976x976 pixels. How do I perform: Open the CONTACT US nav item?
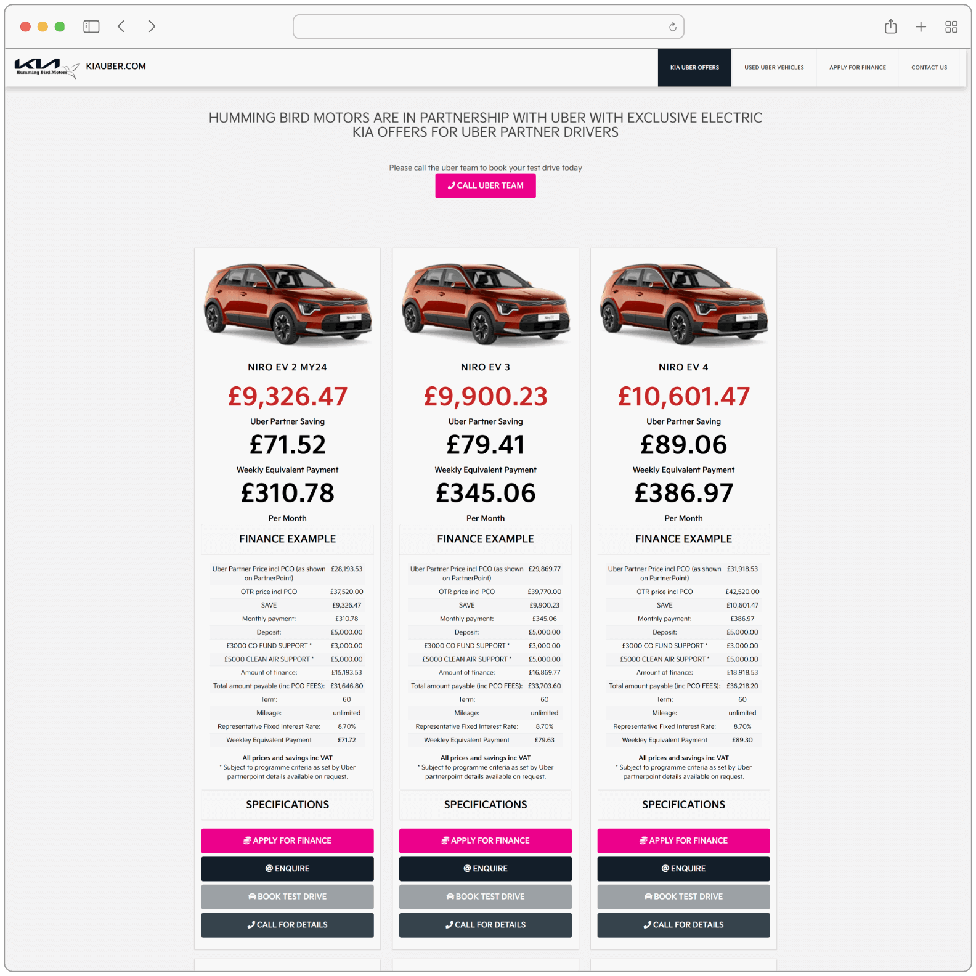[x=929, y=68]
